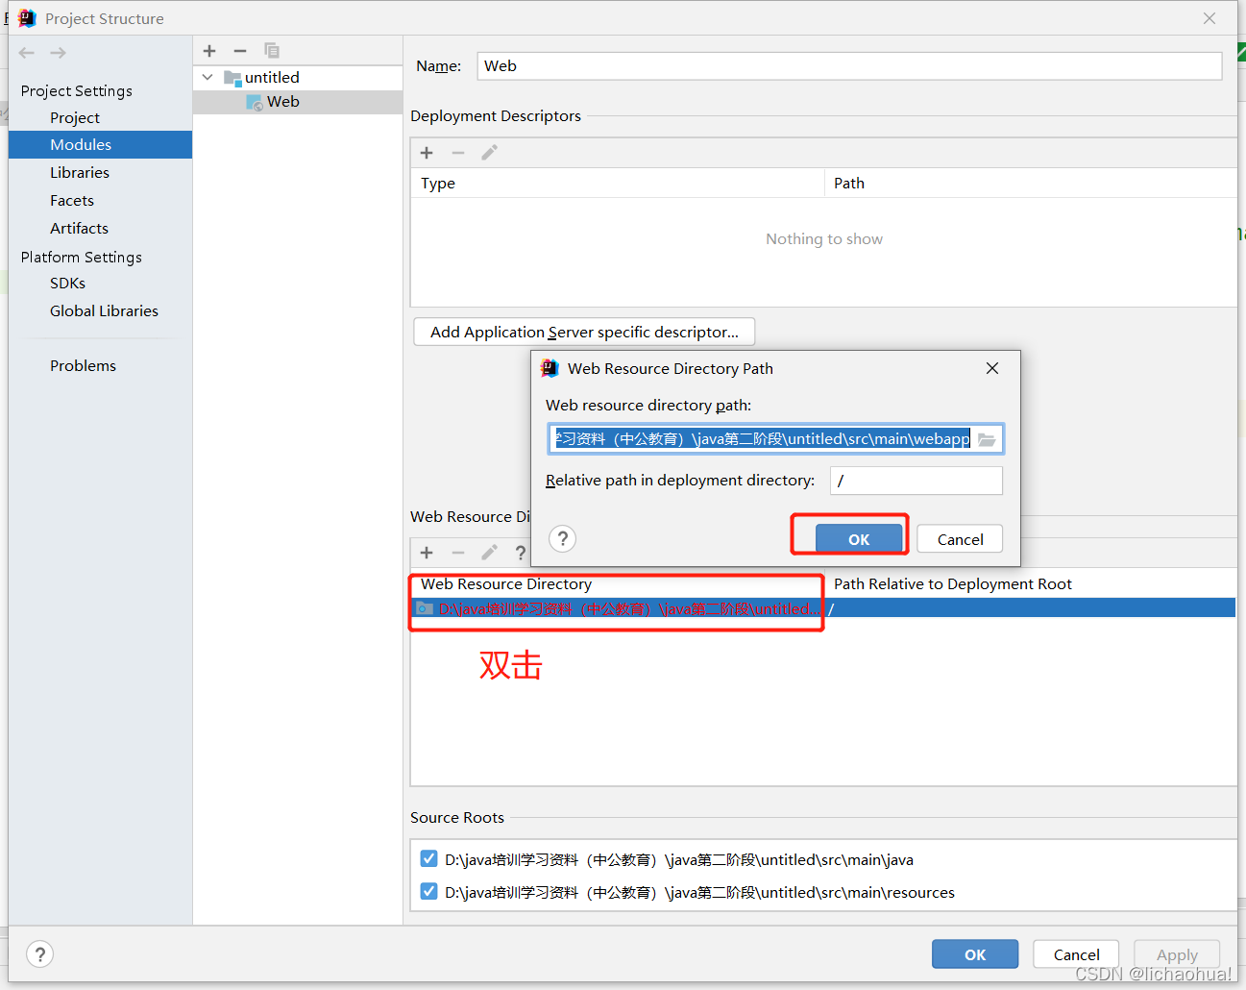Collapse the untitled module tree node
The image size is (1246, 990).
(208, 77)
